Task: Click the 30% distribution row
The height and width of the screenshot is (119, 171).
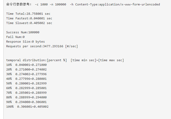Action: click(x=27, y=74)
